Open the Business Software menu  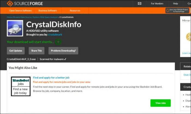point(48,11)
